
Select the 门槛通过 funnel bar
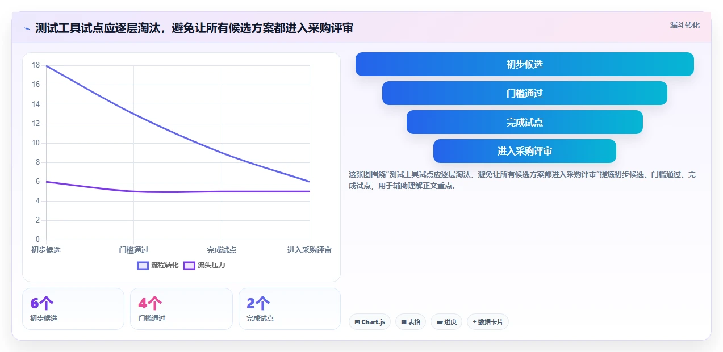coord(524,93)
